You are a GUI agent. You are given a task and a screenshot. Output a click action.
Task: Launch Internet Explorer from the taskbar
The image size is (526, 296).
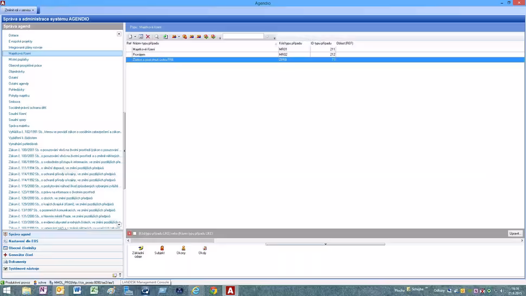click(195, 291)
